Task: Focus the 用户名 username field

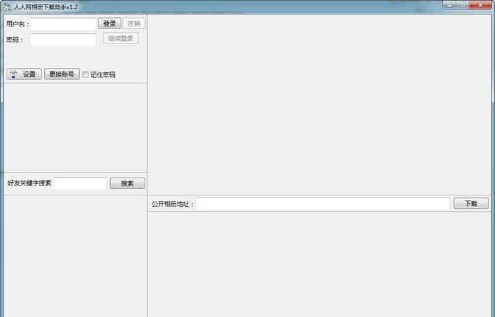Action: (x=63, y=24)
